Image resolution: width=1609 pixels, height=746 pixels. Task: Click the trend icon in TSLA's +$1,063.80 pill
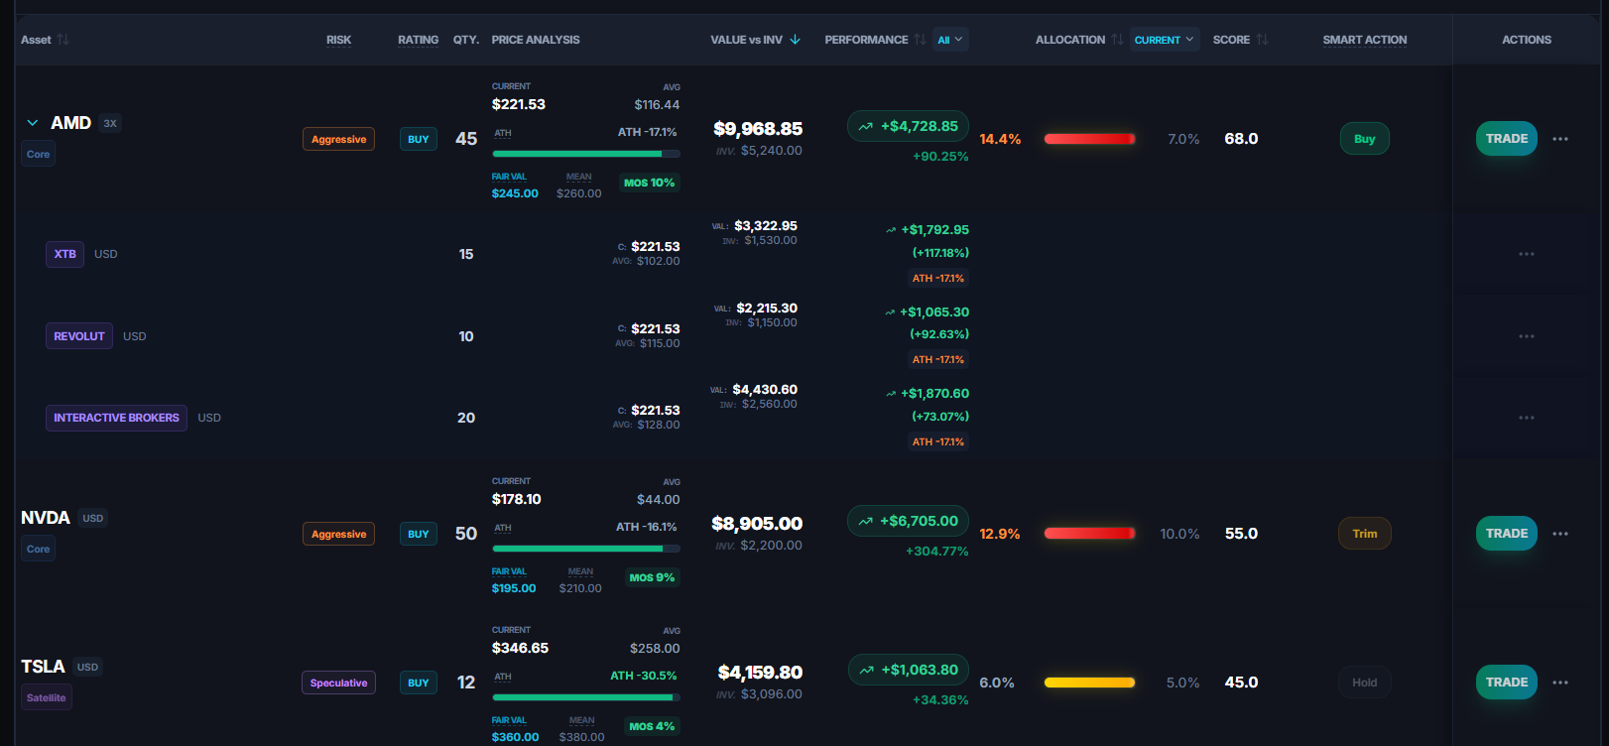(x=866, y=671)
